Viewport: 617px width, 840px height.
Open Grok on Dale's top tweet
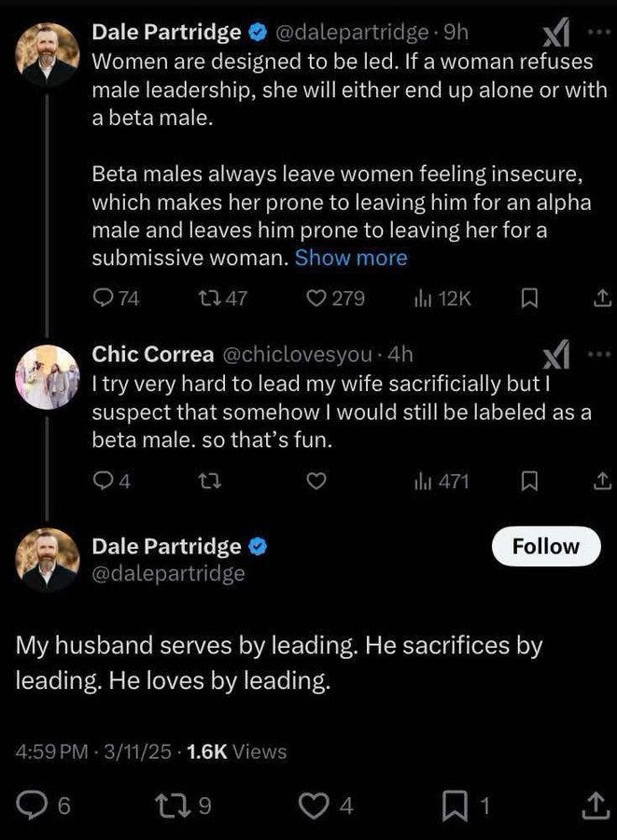coord(554,31)
